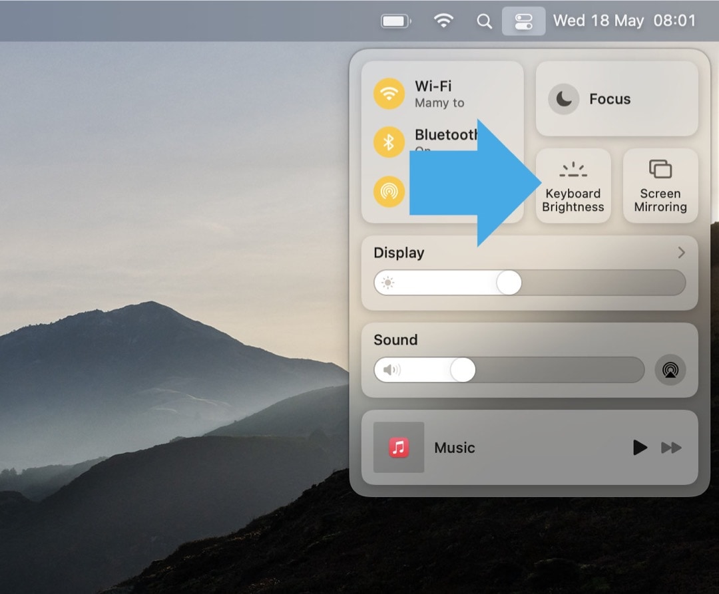Screen dimensions: 719x594
Task: Click the battery icon in menu bar
Action: click(x=395, y=21)
